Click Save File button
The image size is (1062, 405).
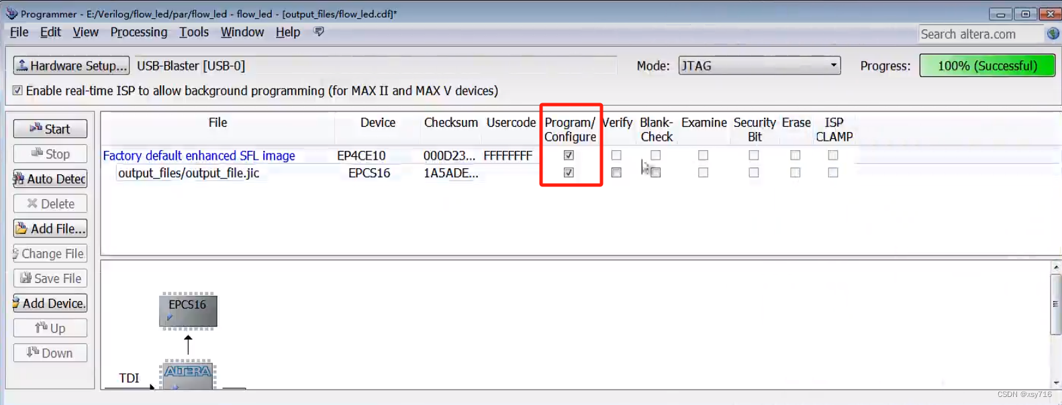[50, 278]
